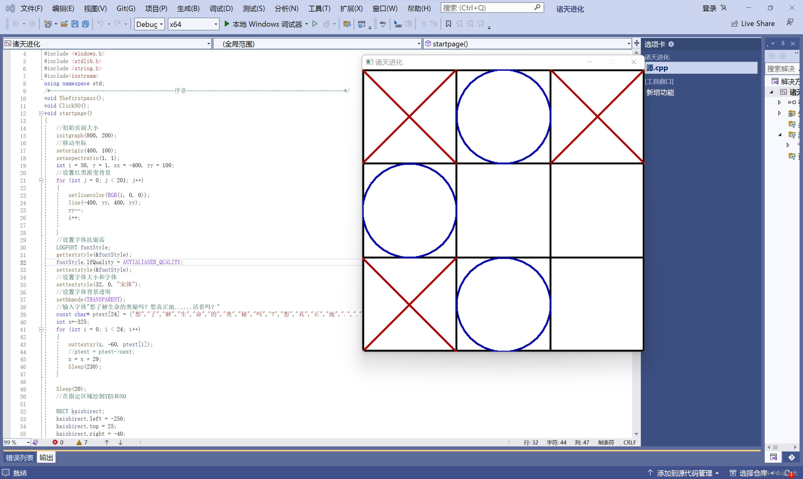Collapse the 诸天进化 project node in Solution Explorer
Viewport: 803px width, 479px height.
(771, 92)
